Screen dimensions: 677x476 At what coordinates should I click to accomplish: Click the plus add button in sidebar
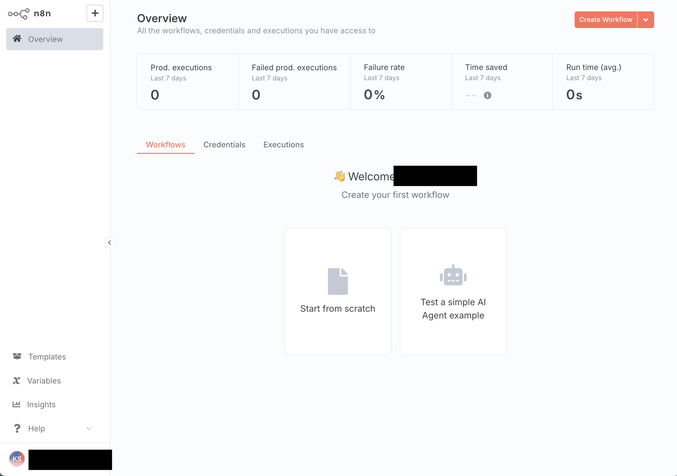(95, 13)
